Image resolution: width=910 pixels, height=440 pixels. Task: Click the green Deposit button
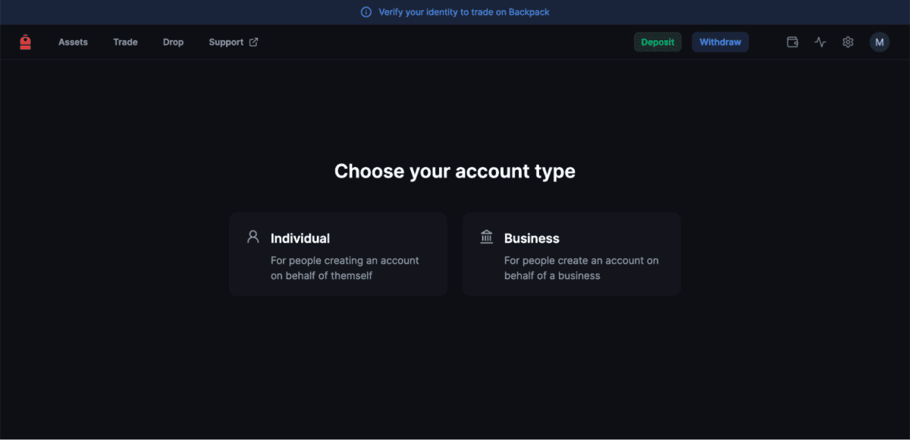657,42
